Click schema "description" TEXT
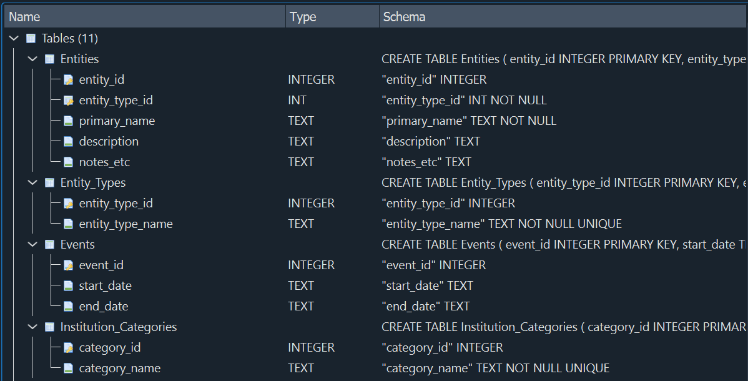This screenshot has height=381, width=748. [x=431, y=141]
